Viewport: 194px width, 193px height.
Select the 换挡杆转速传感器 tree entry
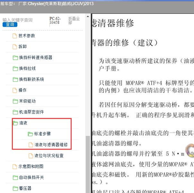pos(36,57)
